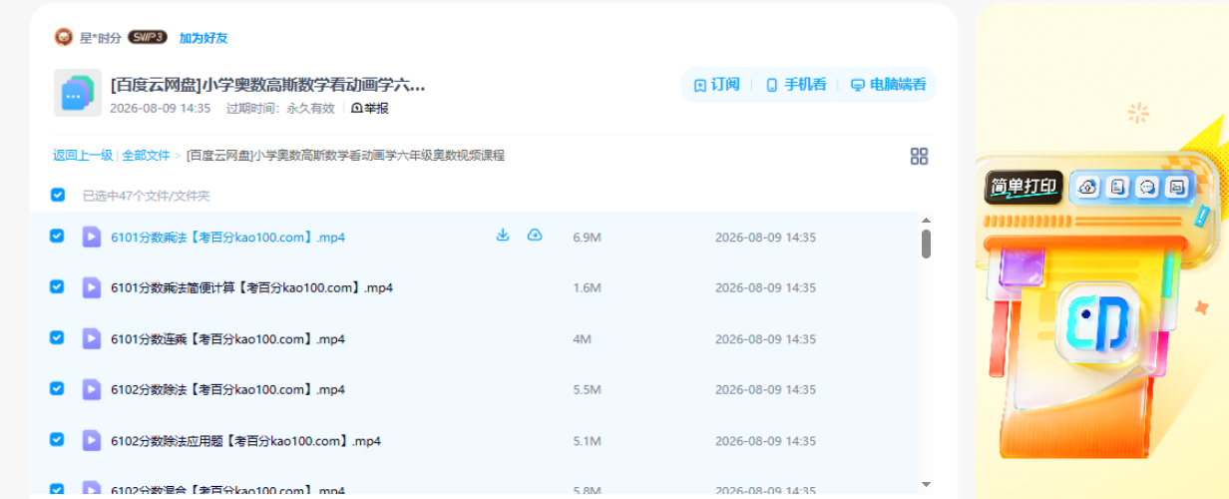Viewport: 1229px width, 499px height.
Task: Toggle the select-all files checkbox
Action: pos(58,195)
